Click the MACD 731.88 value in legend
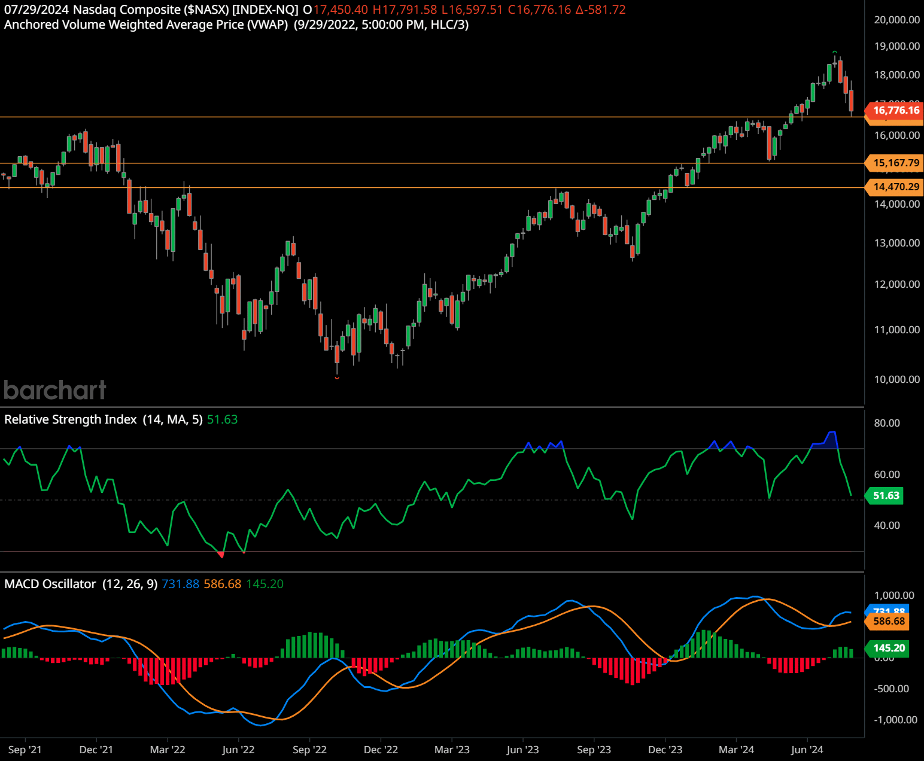The height and width of the screenshot is (761, 924). pyautogui.click(x=180, y=584)
